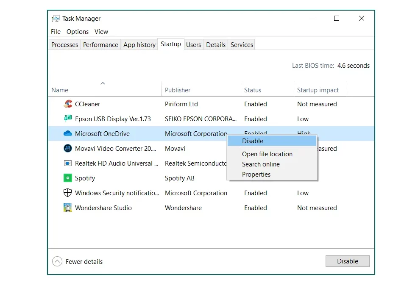Viewport: 418px width, 288px height.
Task: Switch to the Processes tab
Action: pyautogui.click(x=64, y=45)
